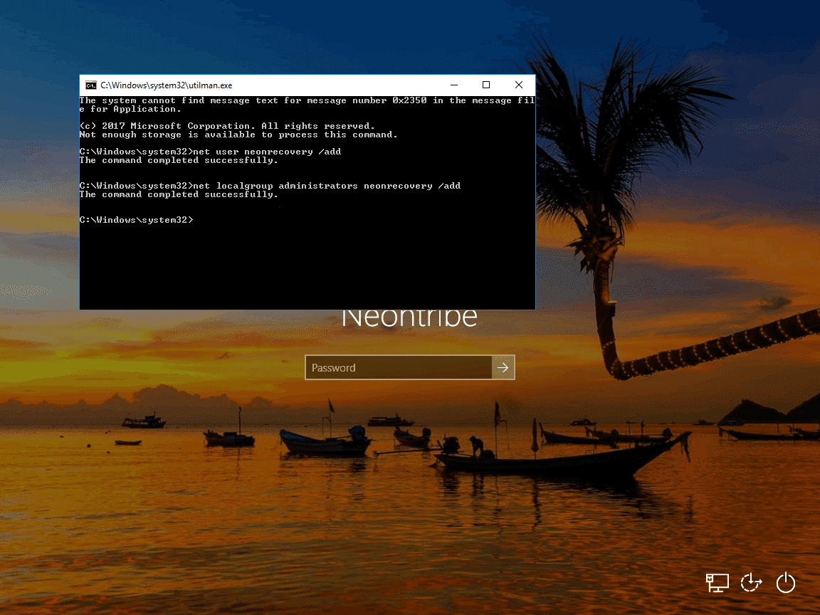Maximize the utilman.exe console window
Viewport: 820px width, 615px height.
click(x=486, y=85)
